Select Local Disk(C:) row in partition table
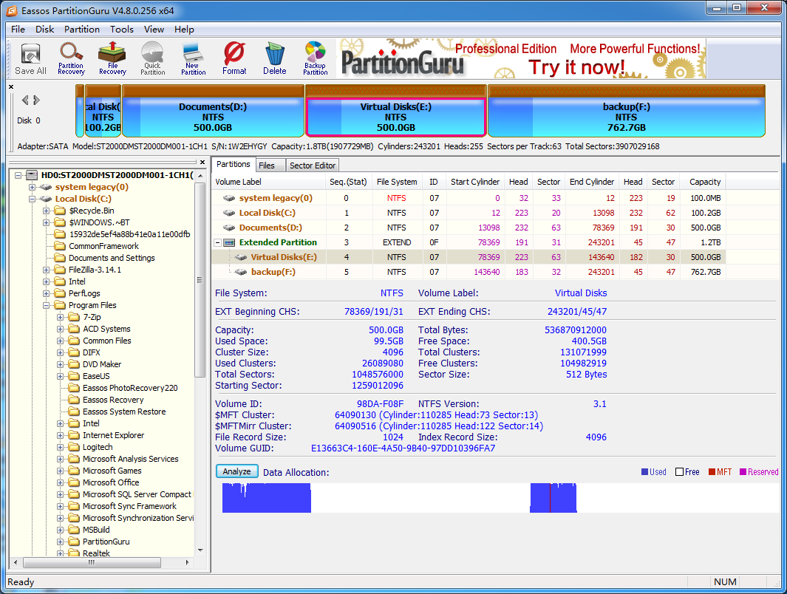 click(469, 213)
